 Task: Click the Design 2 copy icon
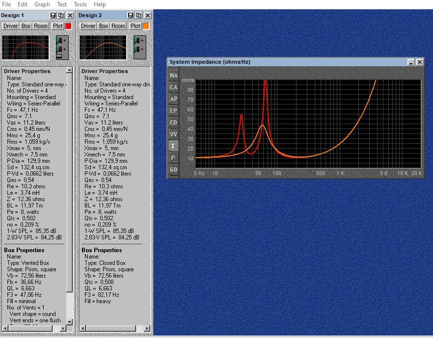[138, 15]
